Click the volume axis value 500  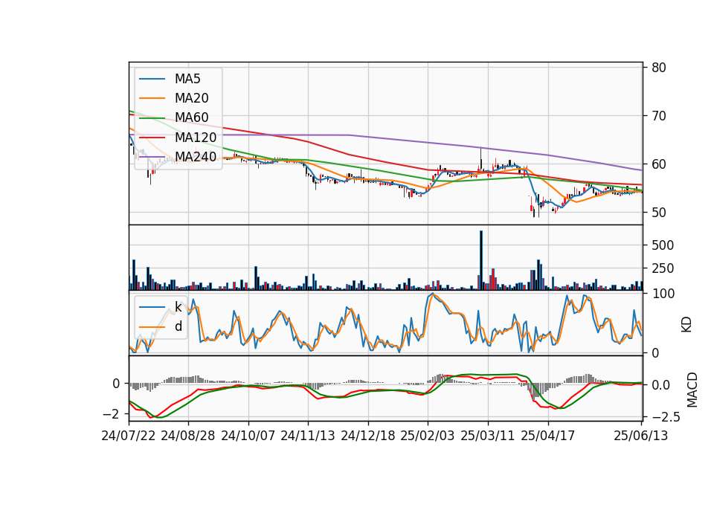tap(663, 245)
